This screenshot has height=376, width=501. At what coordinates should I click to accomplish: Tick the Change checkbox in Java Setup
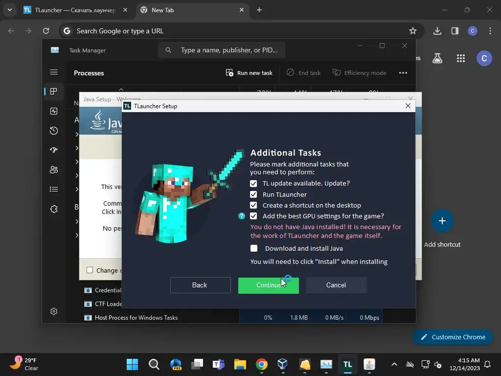[x=90, y=270]
